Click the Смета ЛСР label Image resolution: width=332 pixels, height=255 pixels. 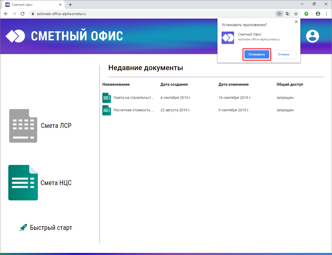56,126
